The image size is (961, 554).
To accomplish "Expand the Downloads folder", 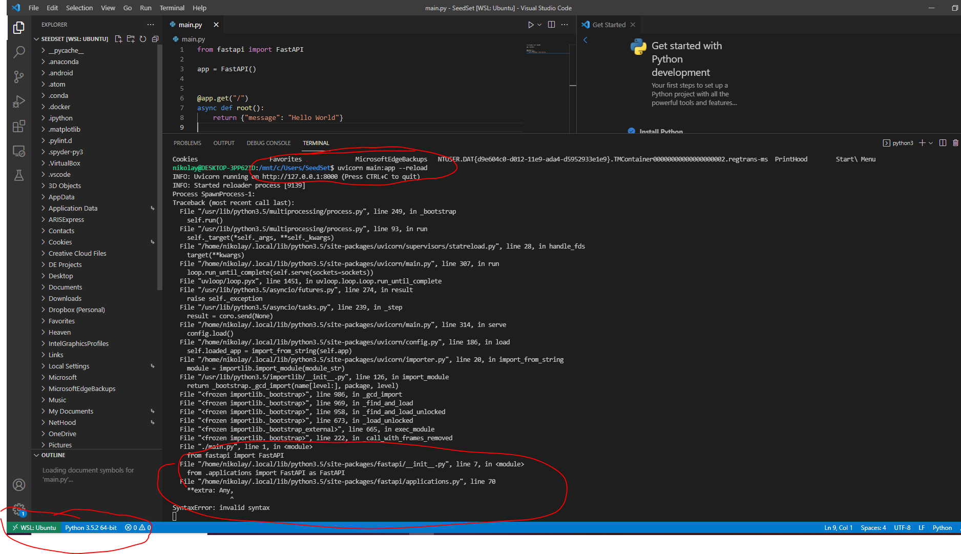I will pyautogui.click(x=65, y=298).
